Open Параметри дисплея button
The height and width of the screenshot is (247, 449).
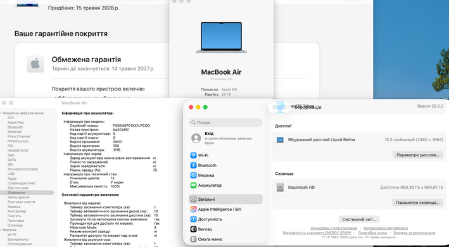click(418, 155)
